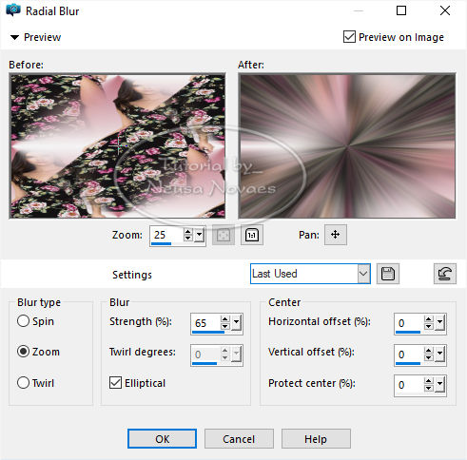467x460 pixels.
Task: Uncheck the Elliptical checkbox
Action: coord(115,382)
